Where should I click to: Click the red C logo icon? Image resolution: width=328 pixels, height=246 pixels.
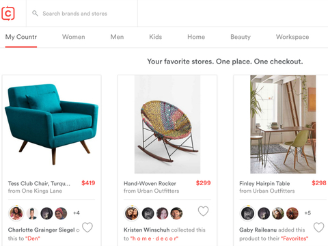coord(8,14)
